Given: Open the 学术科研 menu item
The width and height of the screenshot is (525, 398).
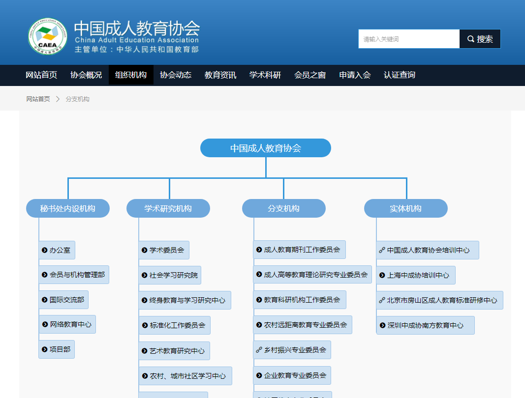Looking at the screenshot, I should pos(265,75).
